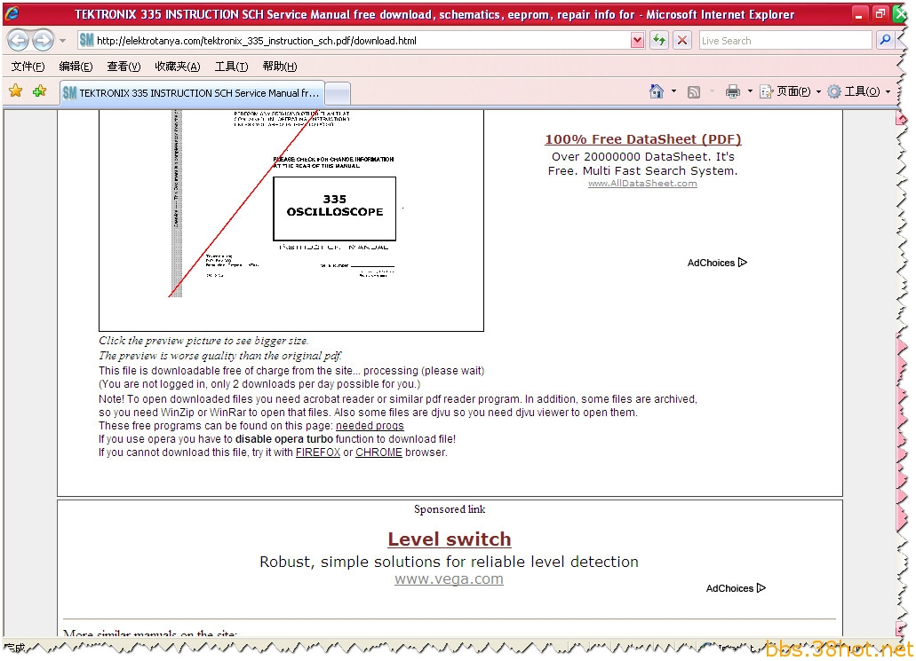Open the 收藏夹(A) menu
Viewport: 916px width, 661px height.
point(177,67)
